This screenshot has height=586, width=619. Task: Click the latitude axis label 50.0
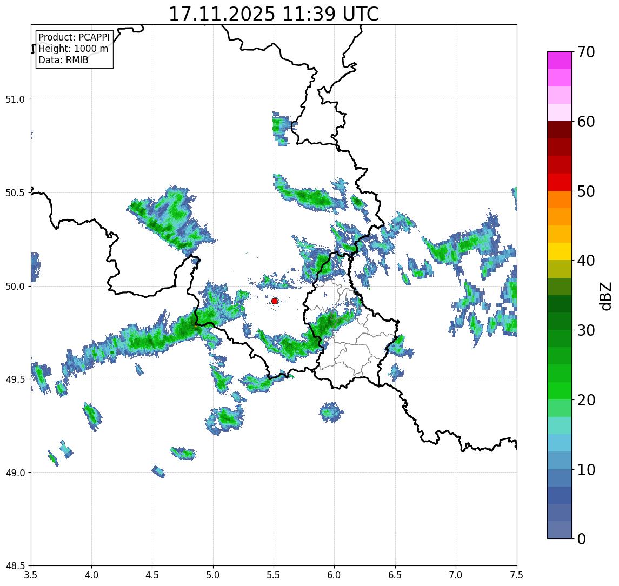click(15, 287)
